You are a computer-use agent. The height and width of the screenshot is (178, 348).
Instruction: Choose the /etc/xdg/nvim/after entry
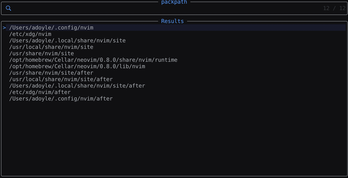point(40,92)
